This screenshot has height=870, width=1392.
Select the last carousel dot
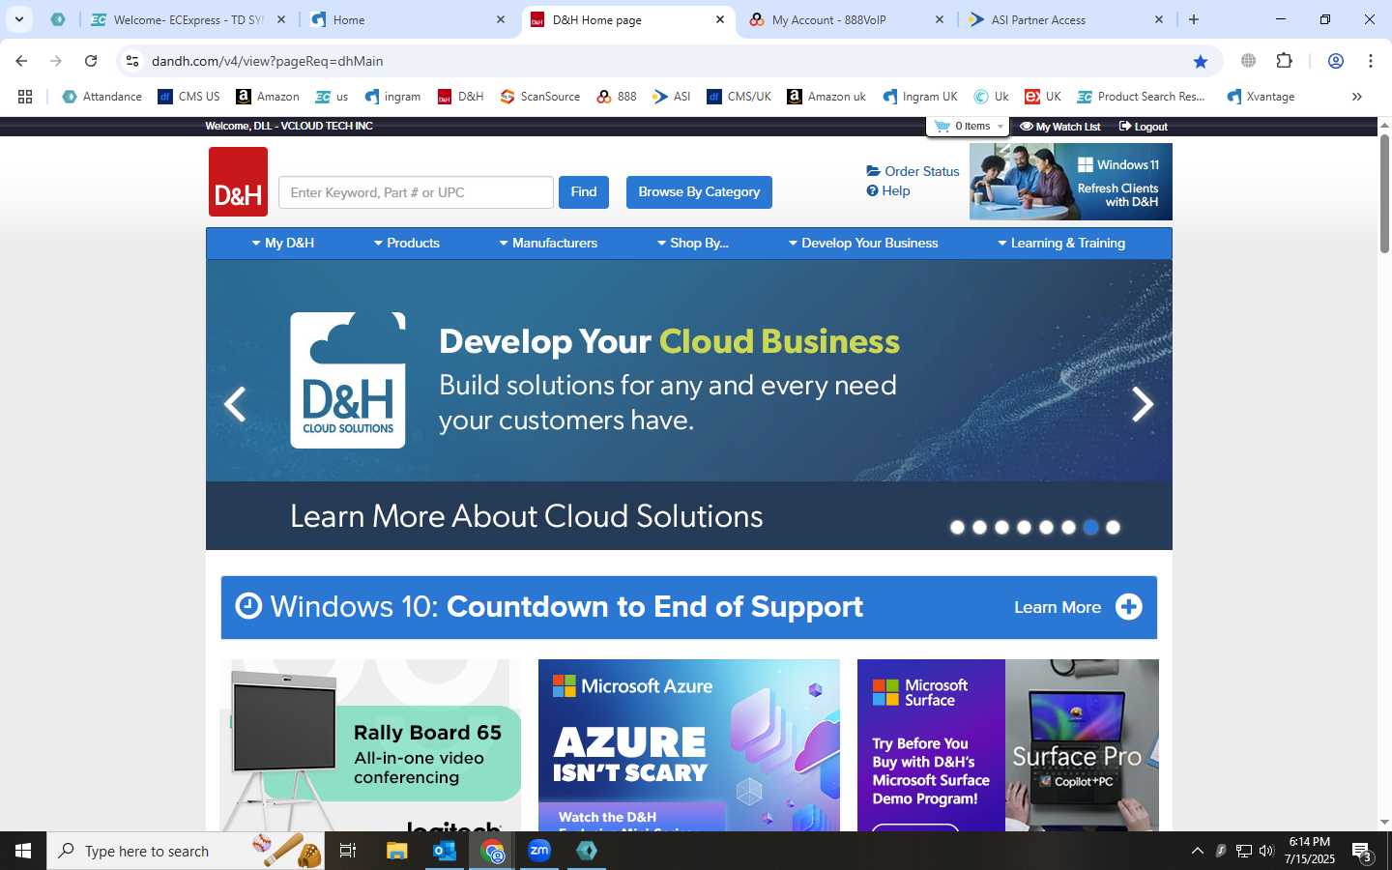pos(1113,527)
